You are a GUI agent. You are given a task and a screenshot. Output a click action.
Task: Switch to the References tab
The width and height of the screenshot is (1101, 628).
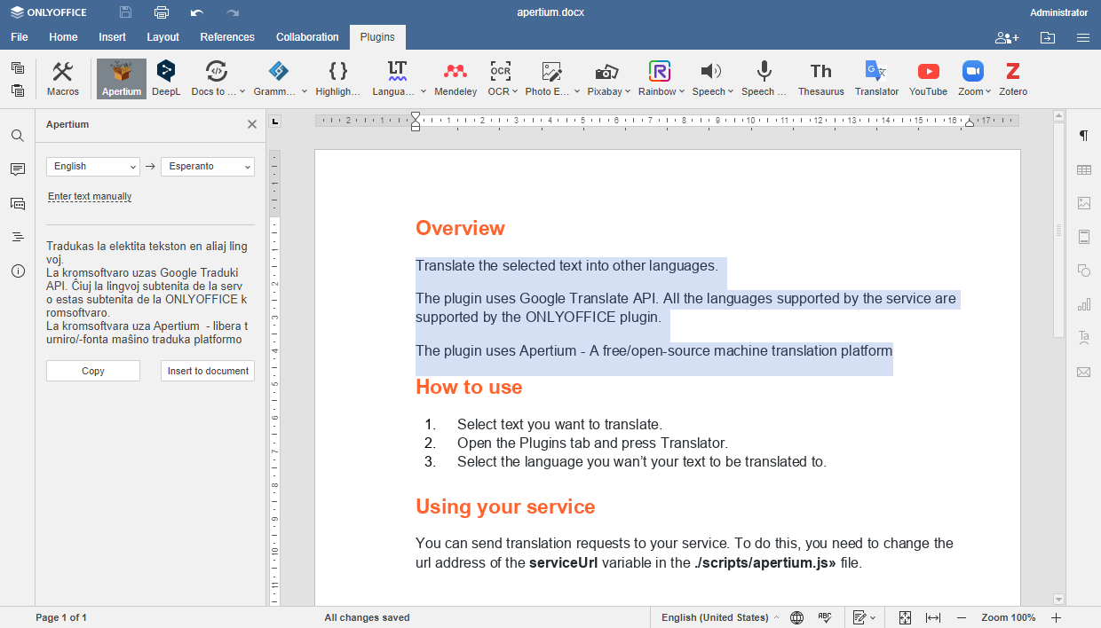227,37
